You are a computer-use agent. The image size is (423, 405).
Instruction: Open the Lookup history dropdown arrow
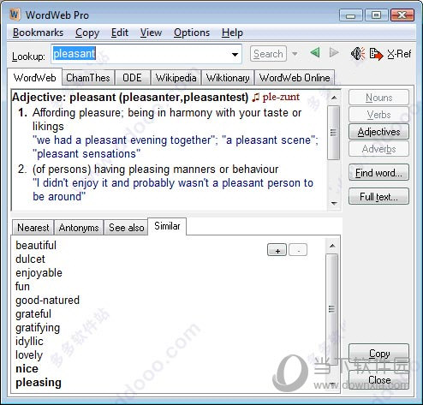click(235, 54)
